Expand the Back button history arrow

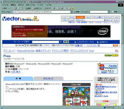pos(8,8)
